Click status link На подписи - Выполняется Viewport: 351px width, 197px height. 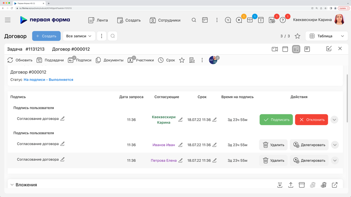(49, 79)
